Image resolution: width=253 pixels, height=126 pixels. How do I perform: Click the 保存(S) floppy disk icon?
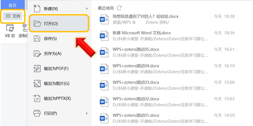pyautogui.click(x=37, y=38)
